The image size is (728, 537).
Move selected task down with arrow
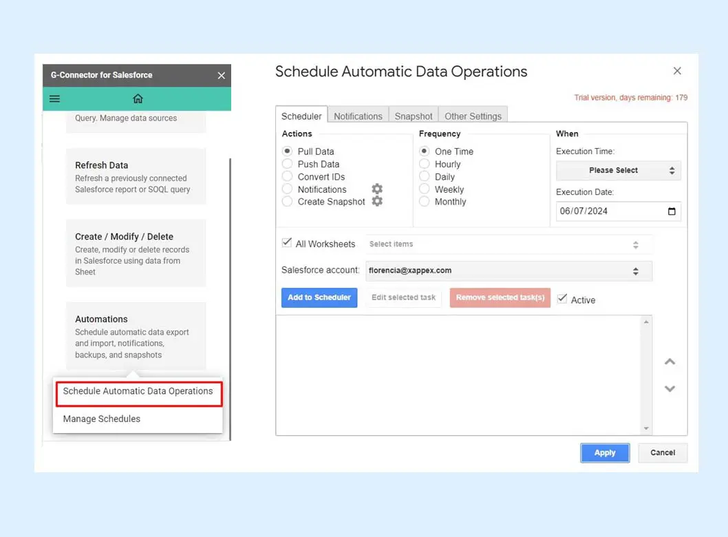tap(670, 389)
